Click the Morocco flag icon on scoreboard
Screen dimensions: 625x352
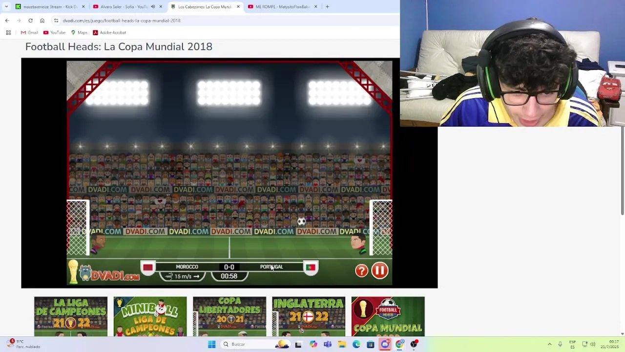147,267
